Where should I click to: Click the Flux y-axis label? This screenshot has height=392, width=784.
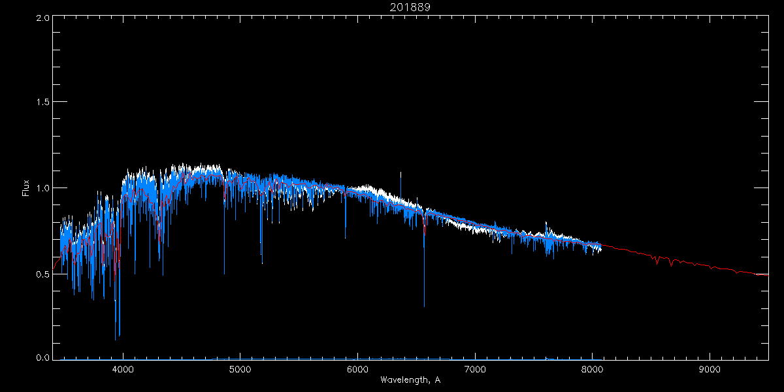pos(26,188)
